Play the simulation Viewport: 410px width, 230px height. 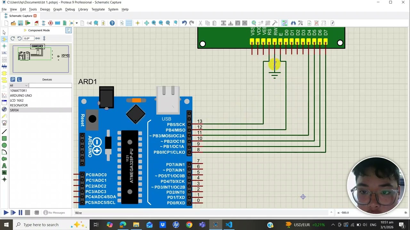pyautogui.click(x=6, y=212)
